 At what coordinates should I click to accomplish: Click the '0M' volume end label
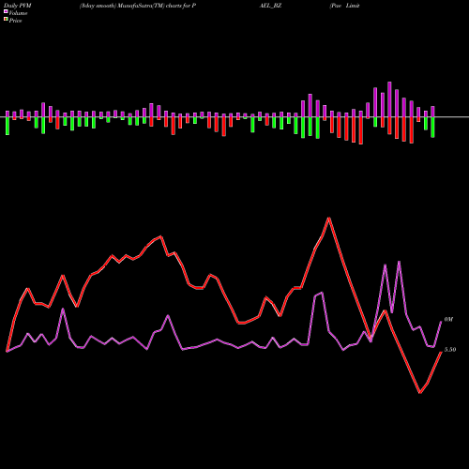(x=448, y=320)
